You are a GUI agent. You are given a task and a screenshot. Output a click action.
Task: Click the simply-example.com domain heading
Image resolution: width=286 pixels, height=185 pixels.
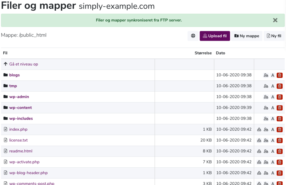[117, 6]
